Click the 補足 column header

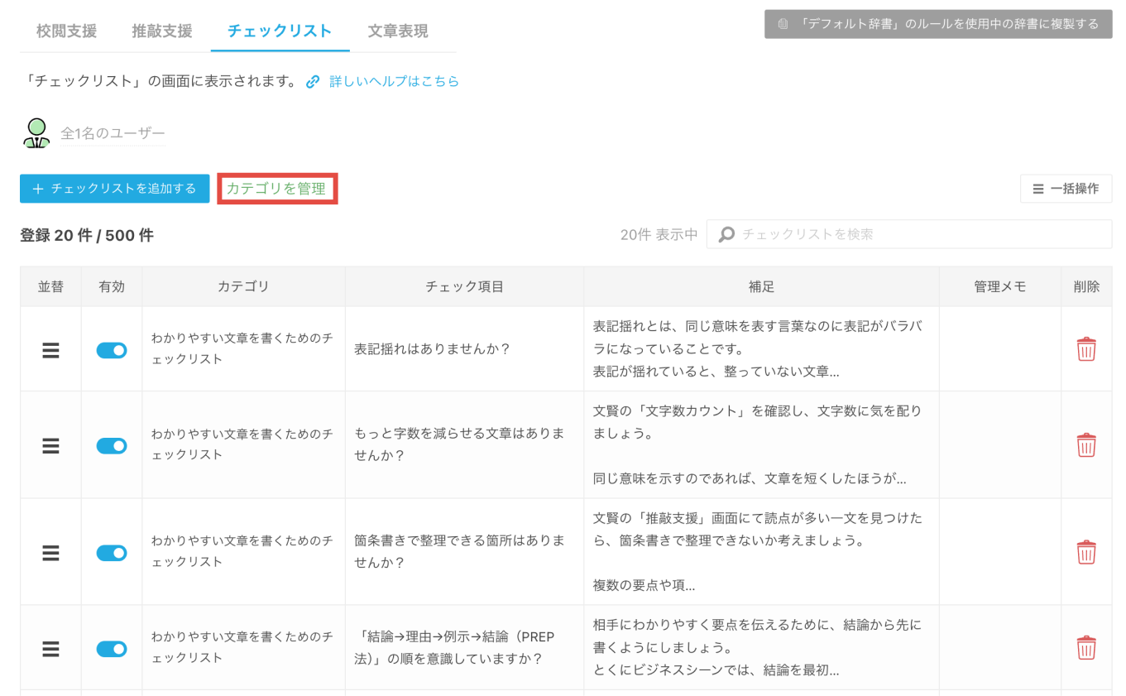click(761, 286)
